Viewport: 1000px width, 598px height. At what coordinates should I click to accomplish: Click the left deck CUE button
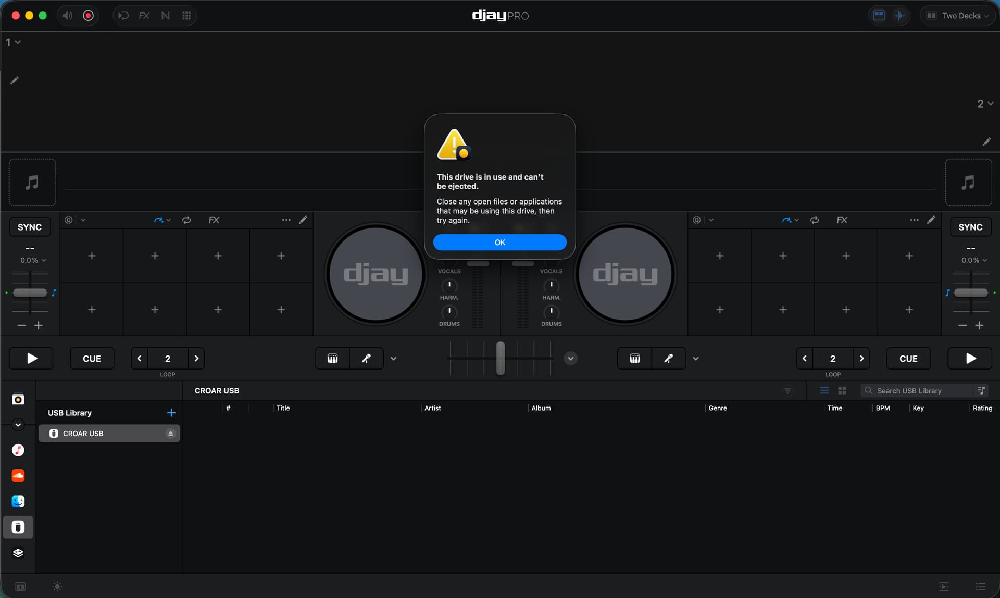coord(92,359)
